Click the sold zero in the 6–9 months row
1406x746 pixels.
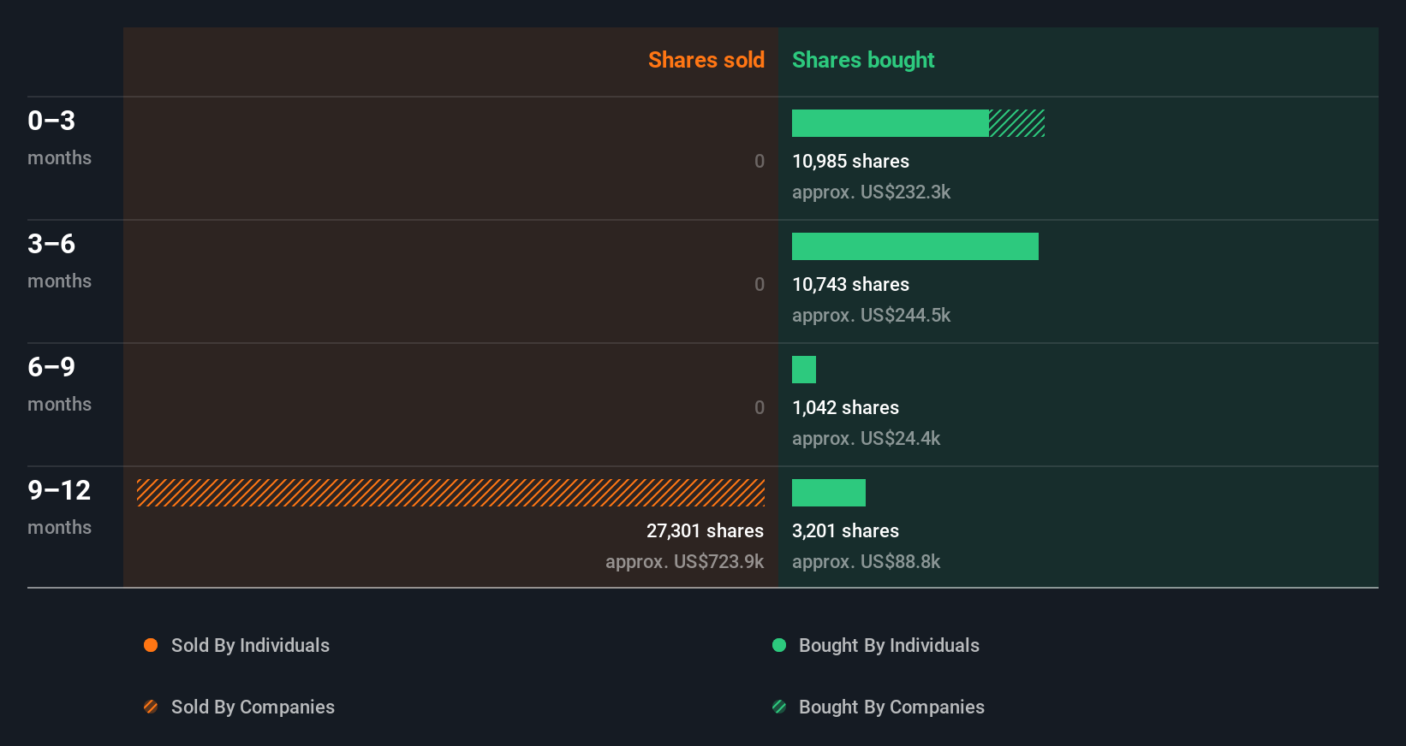coord(760,407)
